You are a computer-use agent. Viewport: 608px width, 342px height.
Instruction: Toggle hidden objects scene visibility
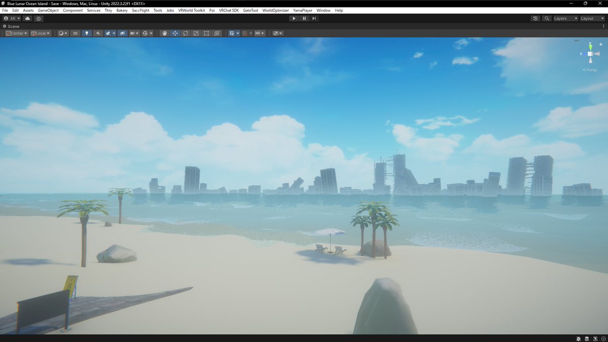(123, 33)
